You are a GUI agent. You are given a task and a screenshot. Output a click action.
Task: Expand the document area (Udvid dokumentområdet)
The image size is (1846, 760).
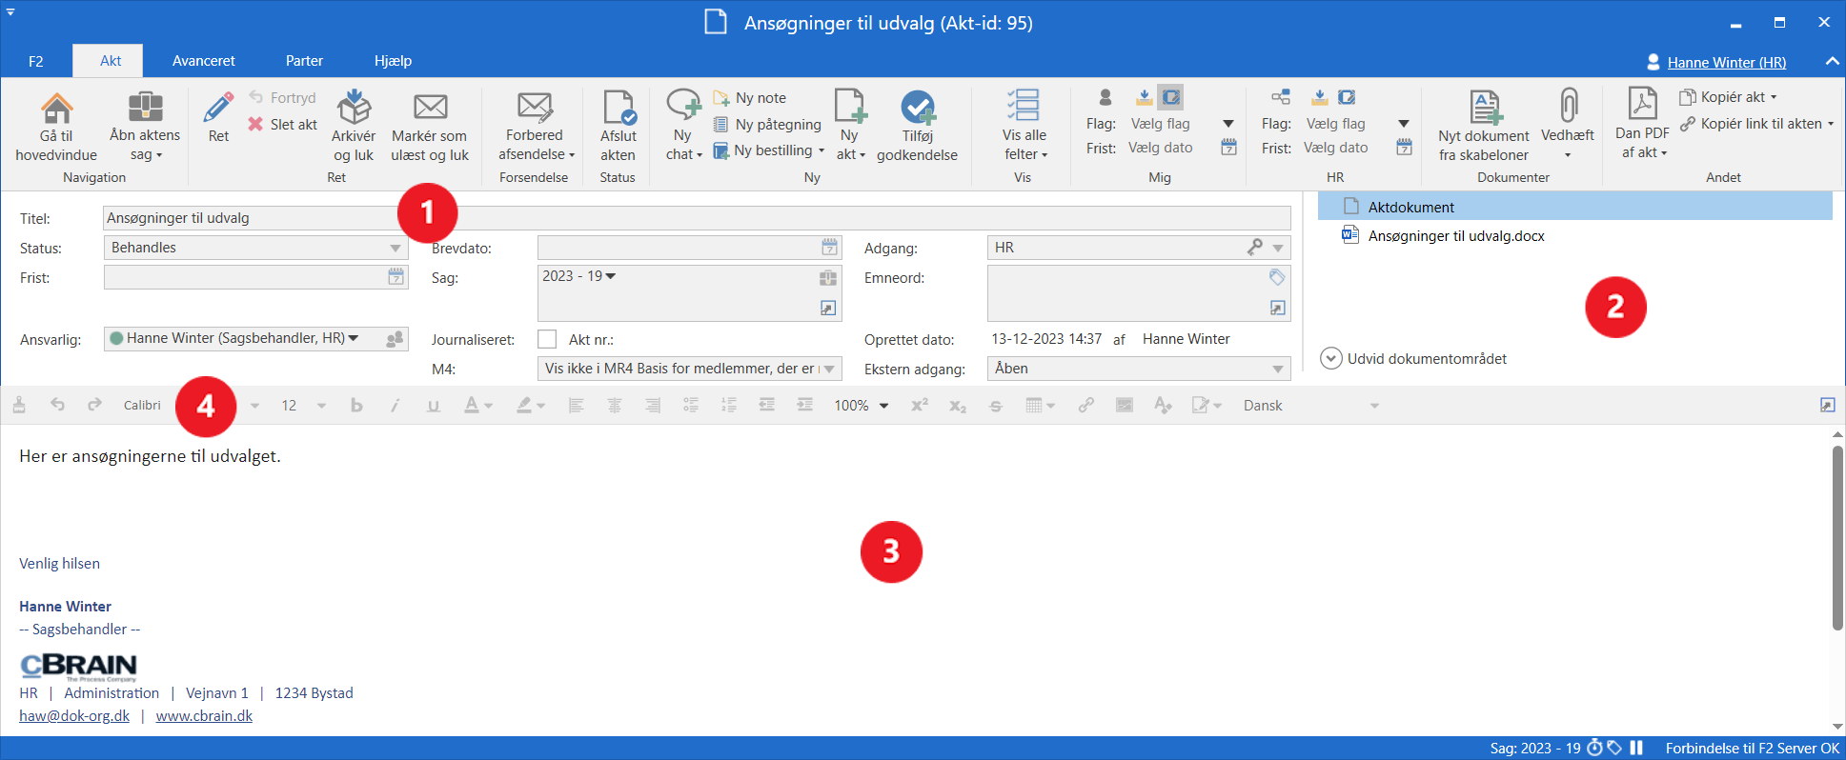click(1414, 359)
